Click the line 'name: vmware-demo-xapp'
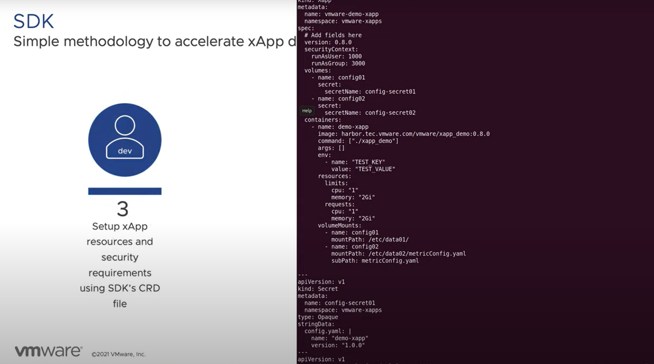 pyautogui.click(x=341, y=14)
